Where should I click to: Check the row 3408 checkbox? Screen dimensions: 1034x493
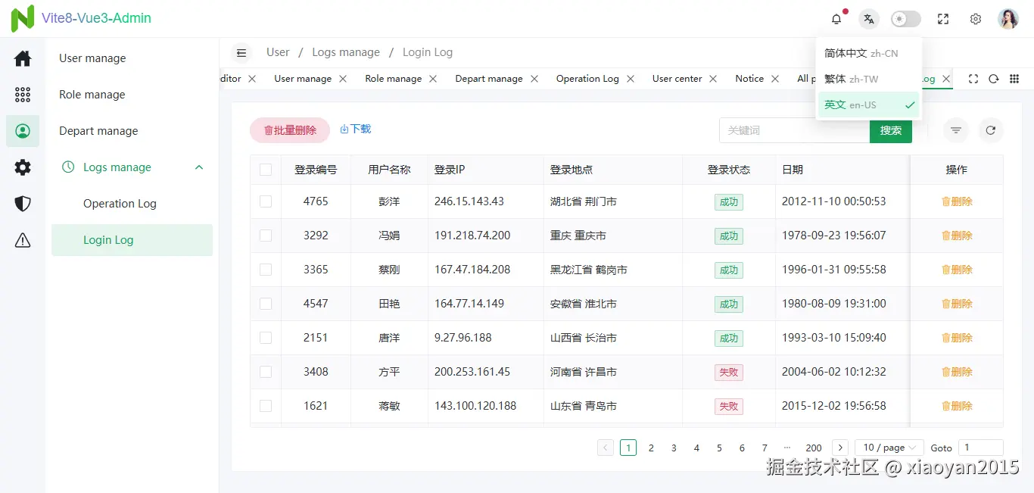[266, 372]
